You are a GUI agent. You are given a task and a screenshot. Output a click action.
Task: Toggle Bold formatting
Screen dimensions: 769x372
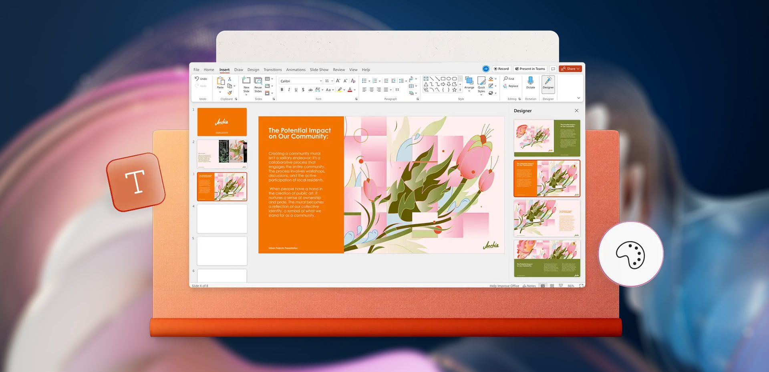[x=282, y=90]
